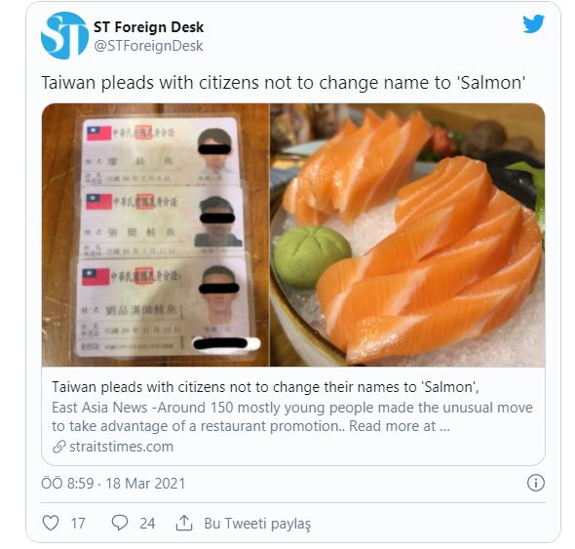Click the like count of 17
Screen dimensions: 575x549
[78, 524]
